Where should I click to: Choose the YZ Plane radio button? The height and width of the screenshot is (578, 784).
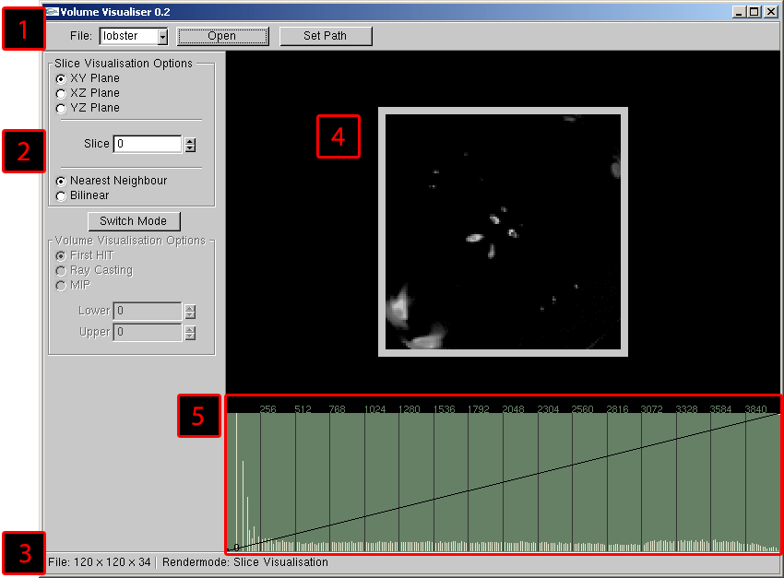tap(61, 108)
